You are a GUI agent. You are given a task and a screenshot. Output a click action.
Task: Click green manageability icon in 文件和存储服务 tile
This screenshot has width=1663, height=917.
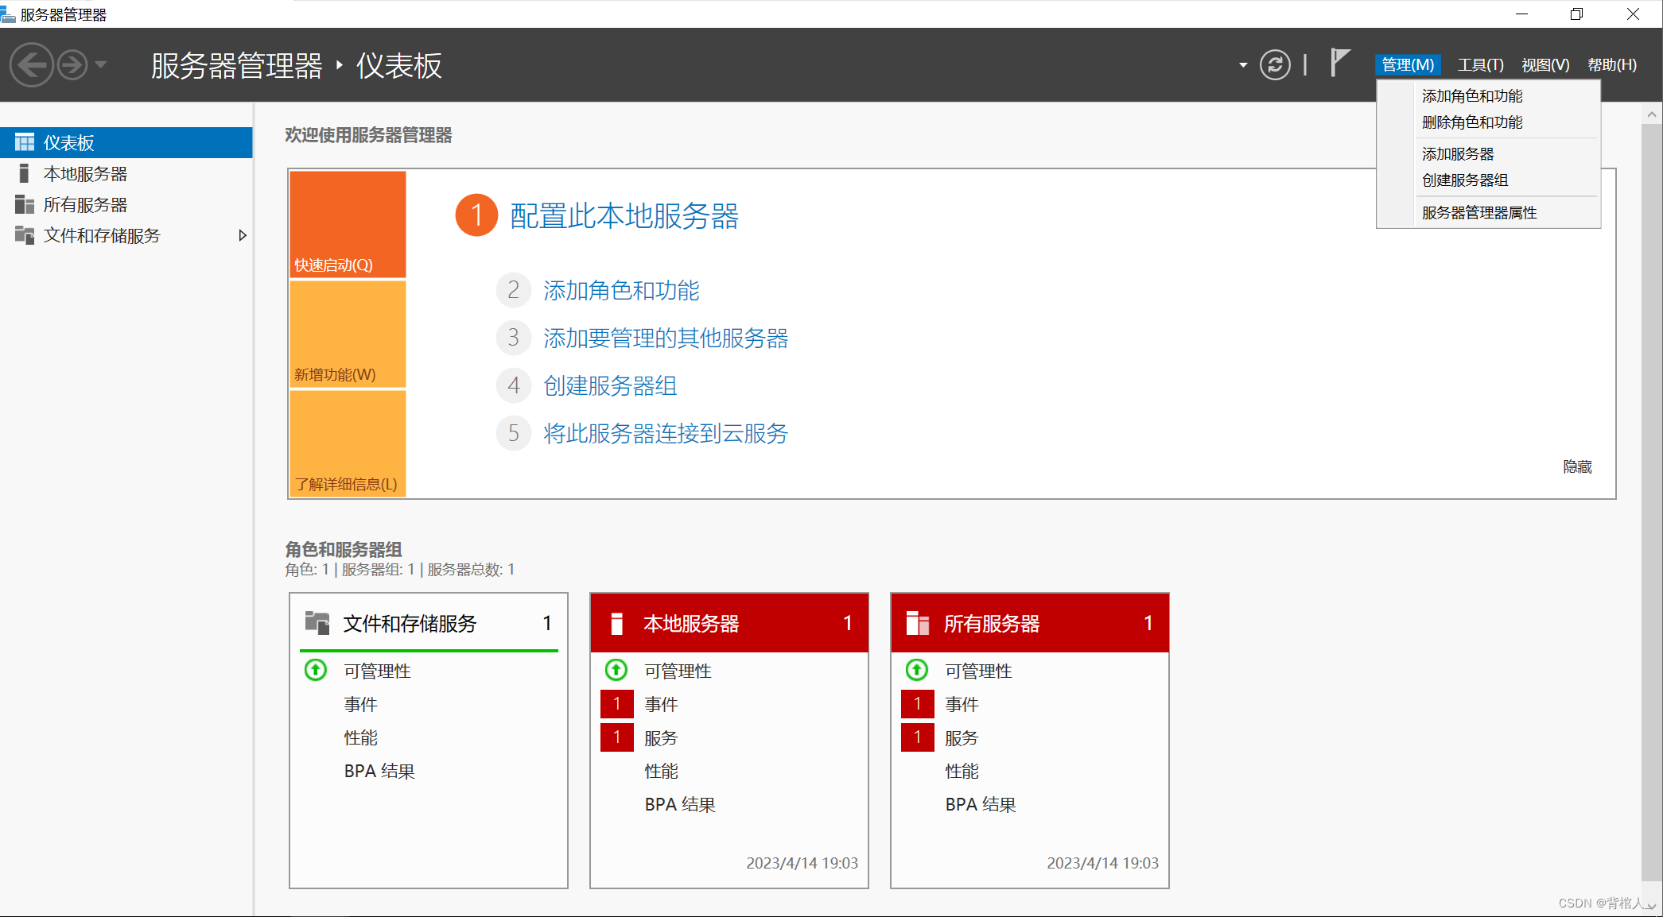click(316, 671)
